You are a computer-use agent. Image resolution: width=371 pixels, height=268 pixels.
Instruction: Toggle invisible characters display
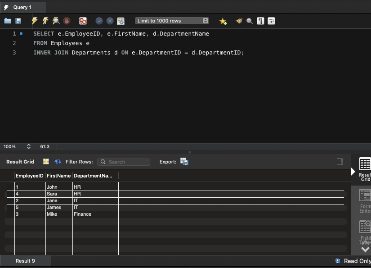260,21
